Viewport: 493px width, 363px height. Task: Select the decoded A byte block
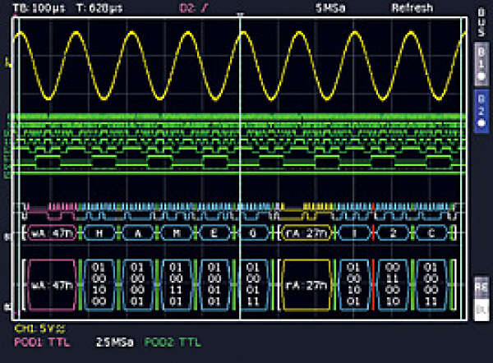click(x=138, y=233)
